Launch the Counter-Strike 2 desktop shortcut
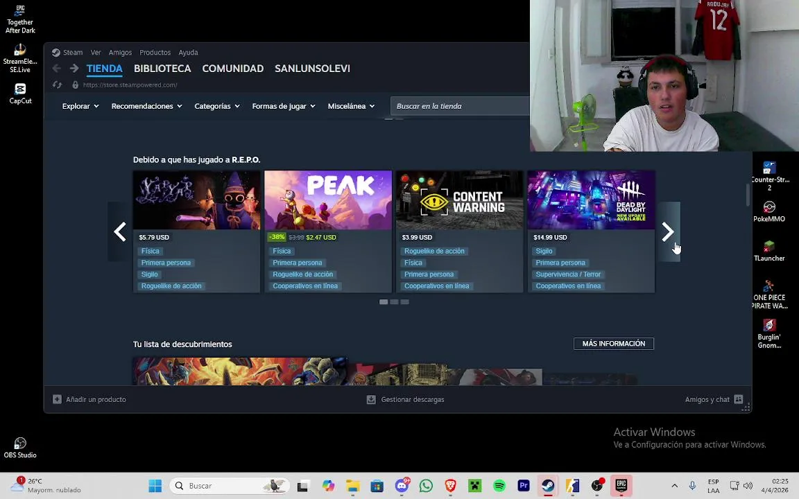799x499 pixels. [769, 176]
